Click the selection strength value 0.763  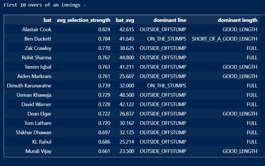[x=104, y=67]
